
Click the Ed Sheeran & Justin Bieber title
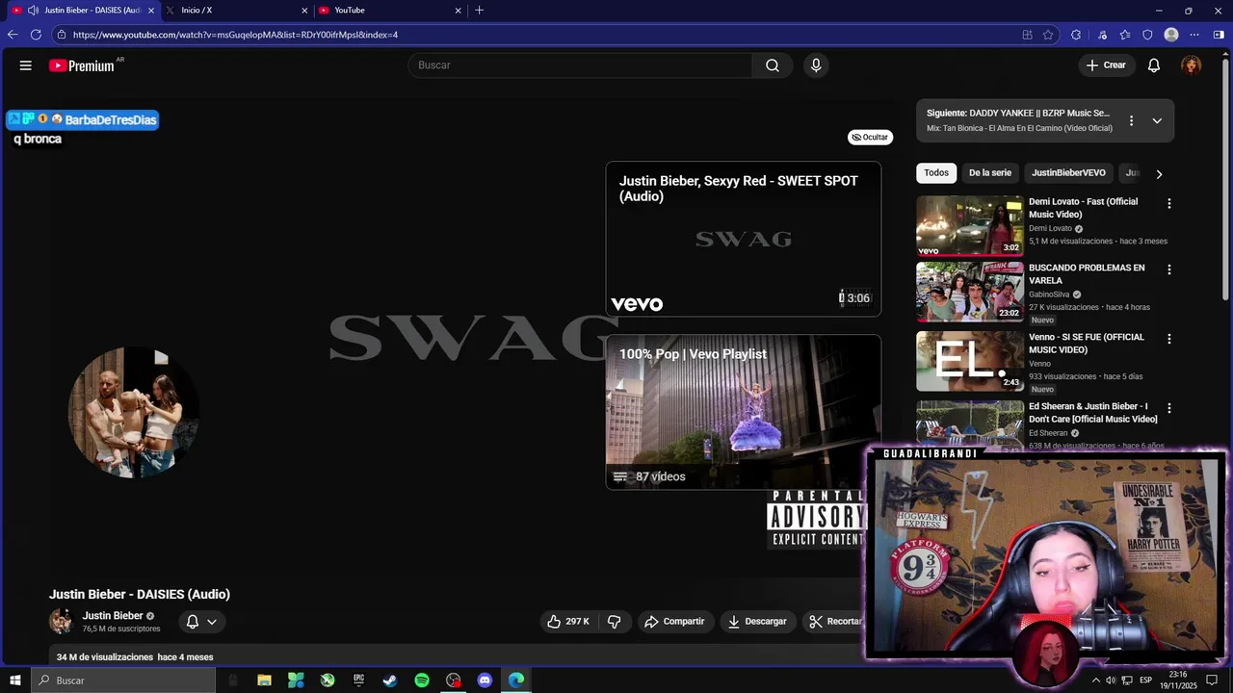coord(1093,413)
